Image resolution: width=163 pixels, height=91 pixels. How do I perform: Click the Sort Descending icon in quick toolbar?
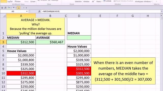[5, 8]
